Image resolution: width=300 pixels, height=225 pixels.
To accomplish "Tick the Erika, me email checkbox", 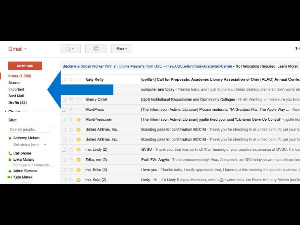I will [x=64, y=160].
